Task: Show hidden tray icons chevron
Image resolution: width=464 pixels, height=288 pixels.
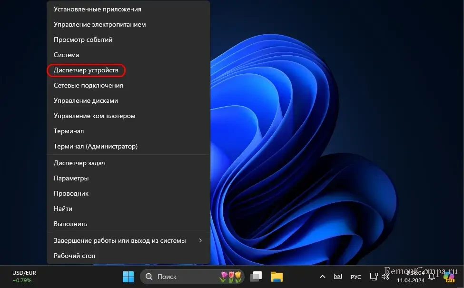Action: [323, 277]
